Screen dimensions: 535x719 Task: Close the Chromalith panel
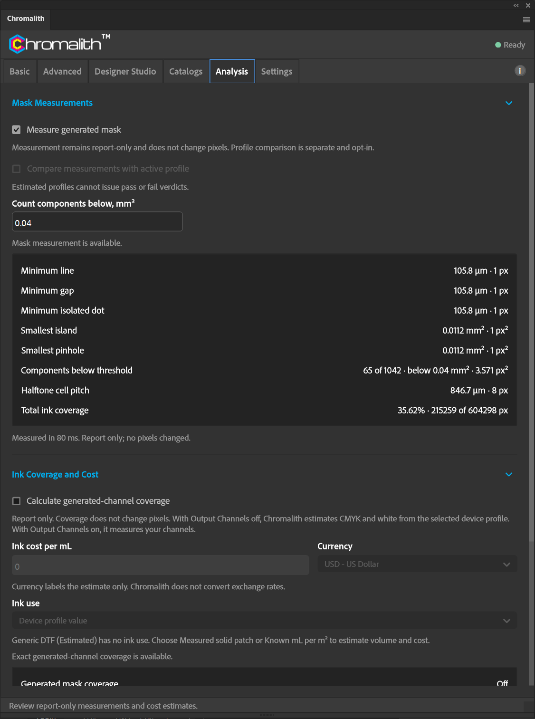pyautogui.click(x=528, y=6)
